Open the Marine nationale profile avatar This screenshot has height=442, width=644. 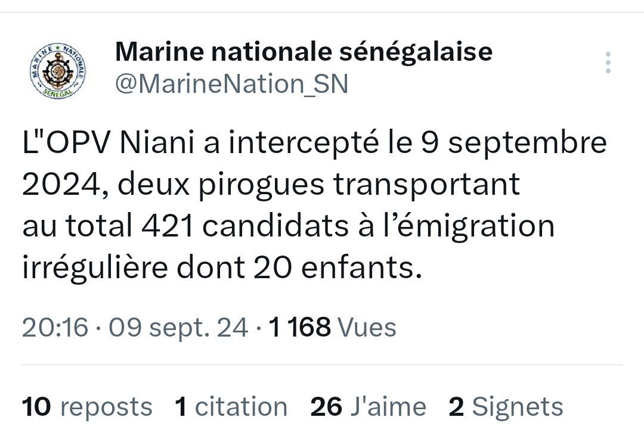pos(57,71)
